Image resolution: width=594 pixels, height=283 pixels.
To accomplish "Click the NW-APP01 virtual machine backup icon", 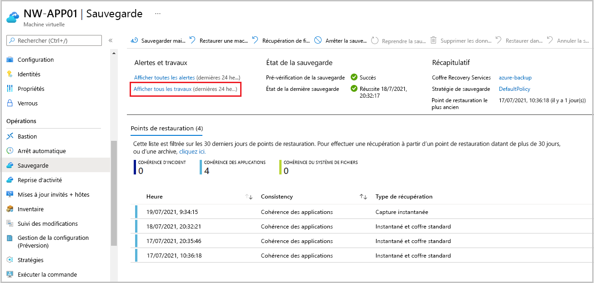I will (x=12, y=17).
